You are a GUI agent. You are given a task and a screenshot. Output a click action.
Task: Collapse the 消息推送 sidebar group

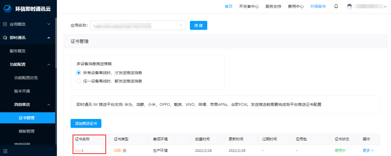click(49, 104)
